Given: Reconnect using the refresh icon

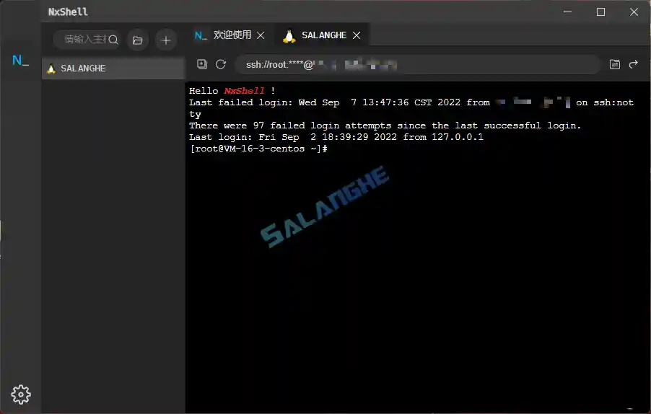Looking at the screenshot, I should pyautogui.click(x=221, y=64).
